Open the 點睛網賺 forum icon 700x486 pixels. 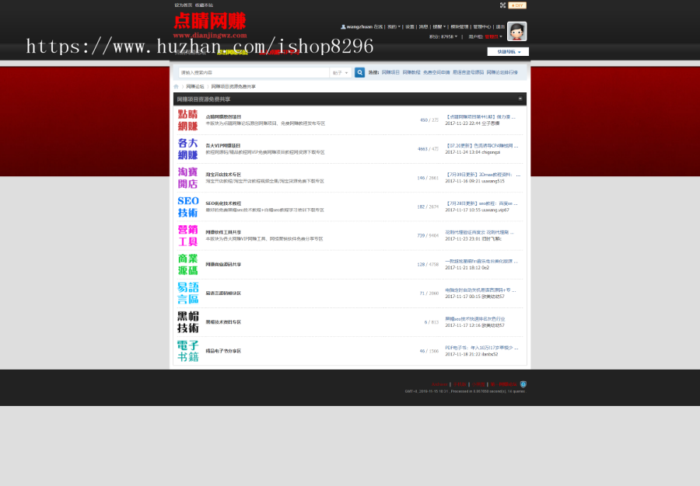[187, 120]
